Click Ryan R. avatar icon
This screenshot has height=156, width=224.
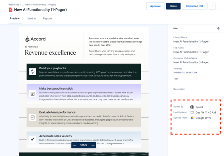coord(192,107)
